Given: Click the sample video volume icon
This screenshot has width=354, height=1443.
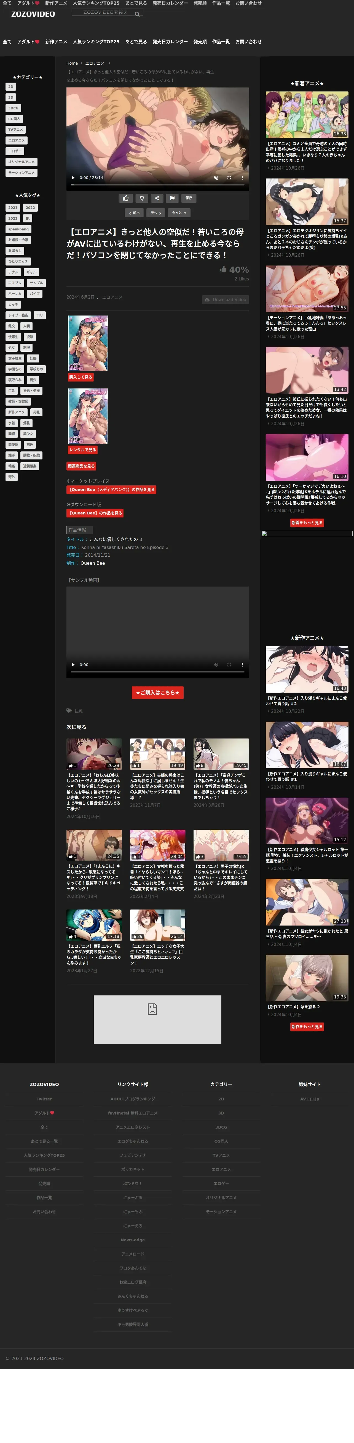Looking at the screenshot, I should (215, 665).
